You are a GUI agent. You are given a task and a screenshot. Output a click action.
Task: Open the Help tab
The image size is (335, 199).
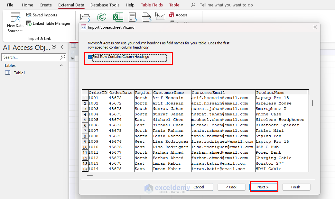pos(130,5)
